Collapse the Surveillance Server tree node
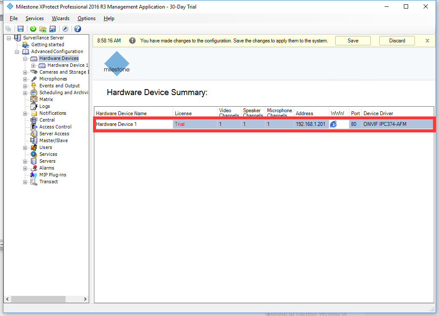The image size is (439, 316). click(9, 38)
